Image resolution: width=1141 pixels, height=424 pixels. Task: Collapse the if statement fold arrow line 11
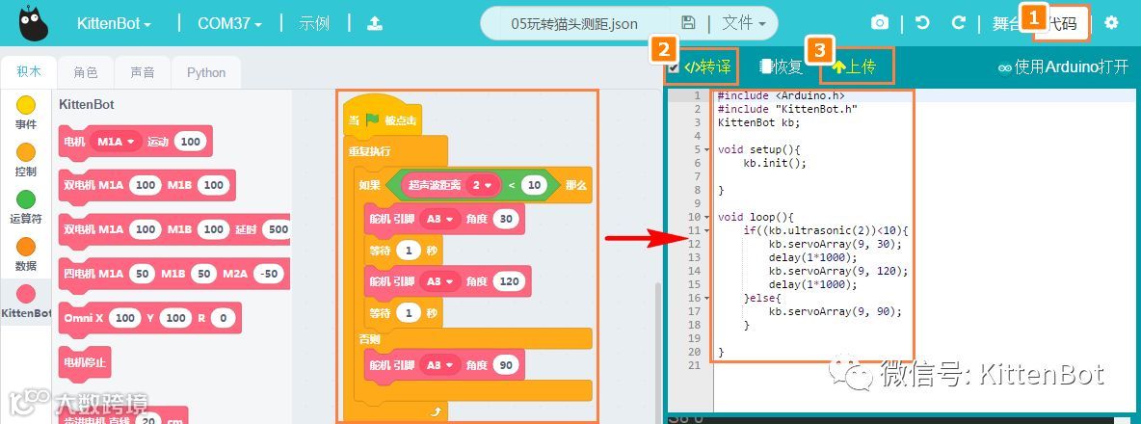708,230
